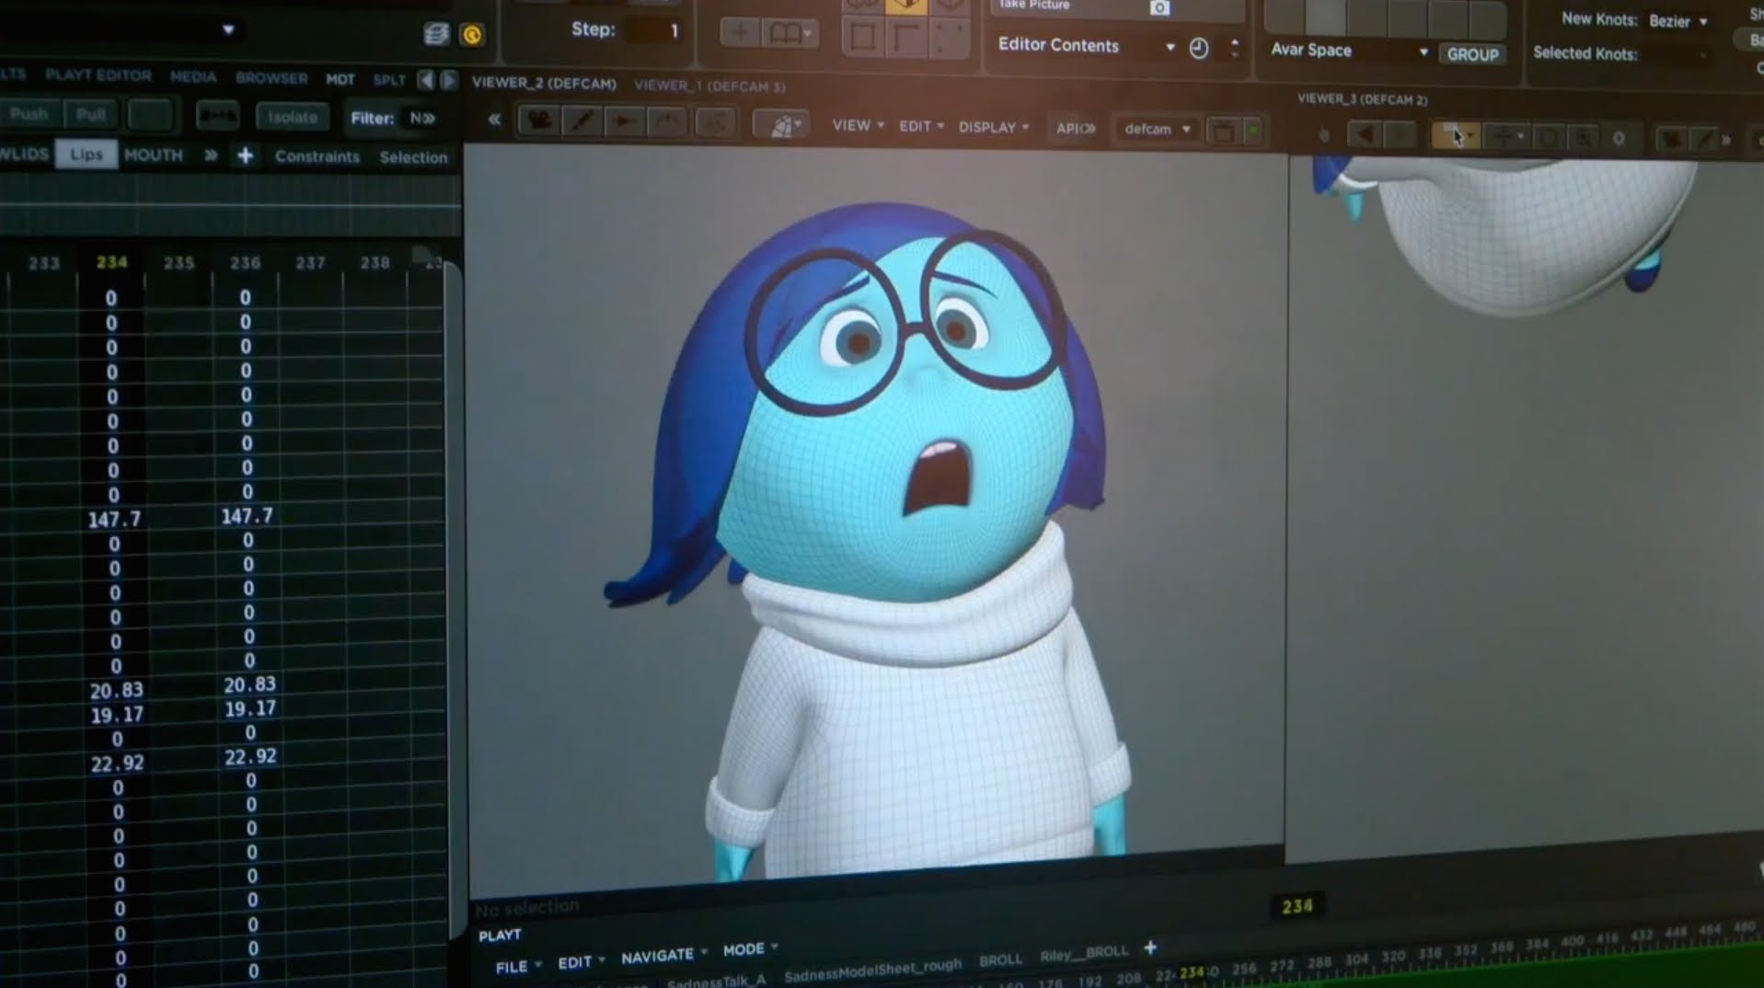Switch to the MOUTH tab

(x=155, y=154)
